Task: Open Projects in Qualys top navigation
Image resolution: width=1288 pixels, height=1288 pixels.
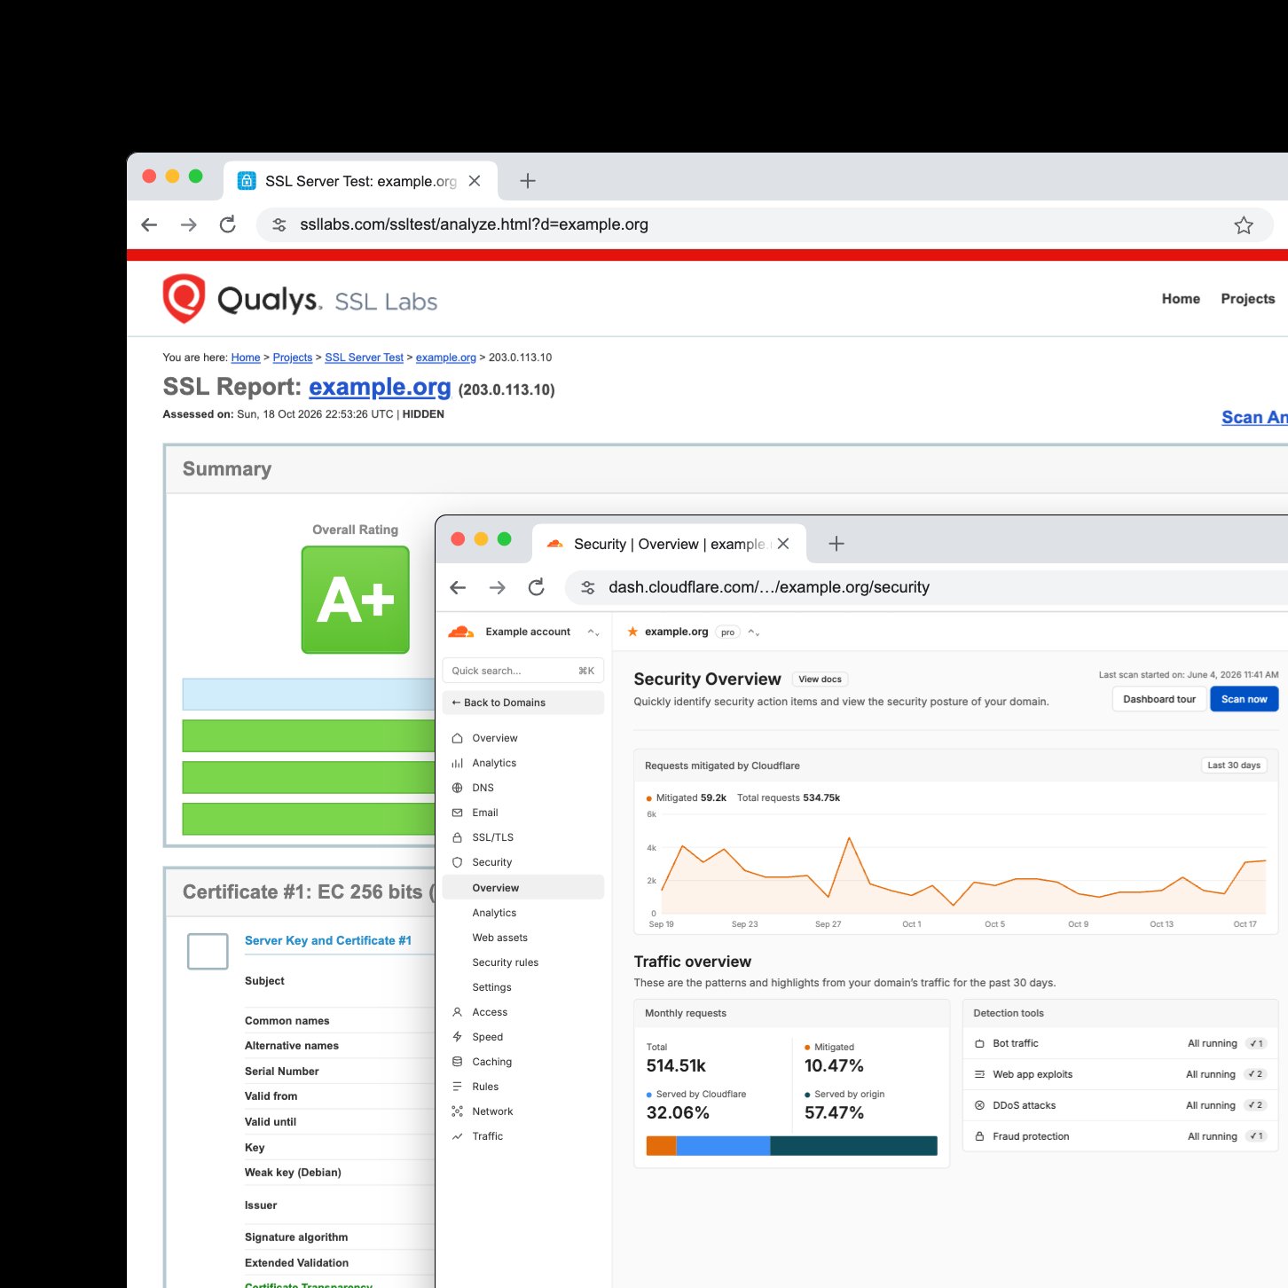Action: tap(1247, 299)
